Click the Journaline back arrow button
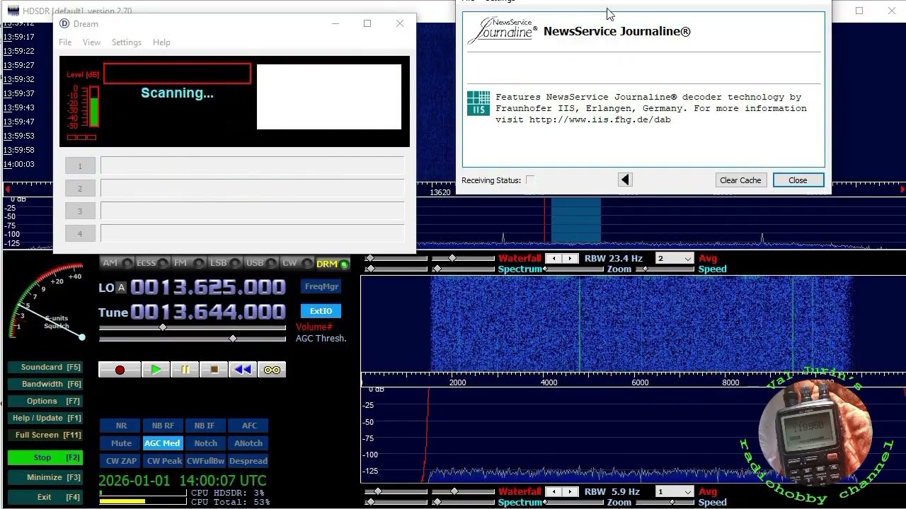 pos(625,180)
